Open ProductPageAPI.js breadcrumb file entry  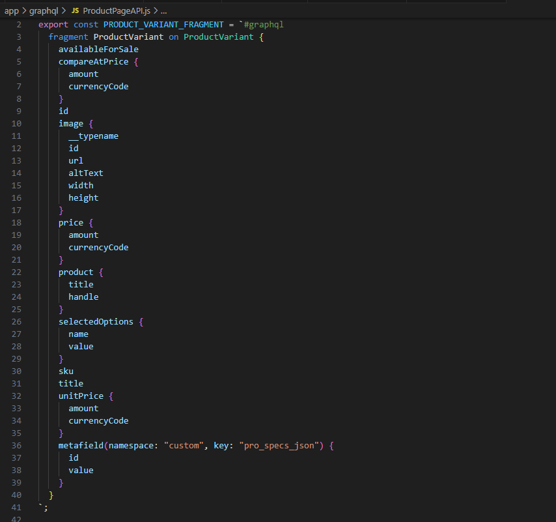click(x=117, y=11)
